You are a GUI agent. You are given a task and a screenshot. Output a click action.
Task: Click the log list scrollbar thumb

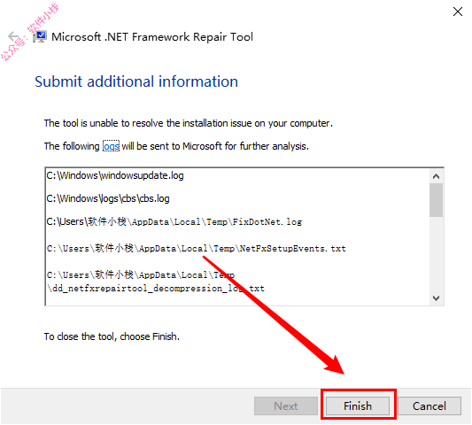click(x=436, y=200)
